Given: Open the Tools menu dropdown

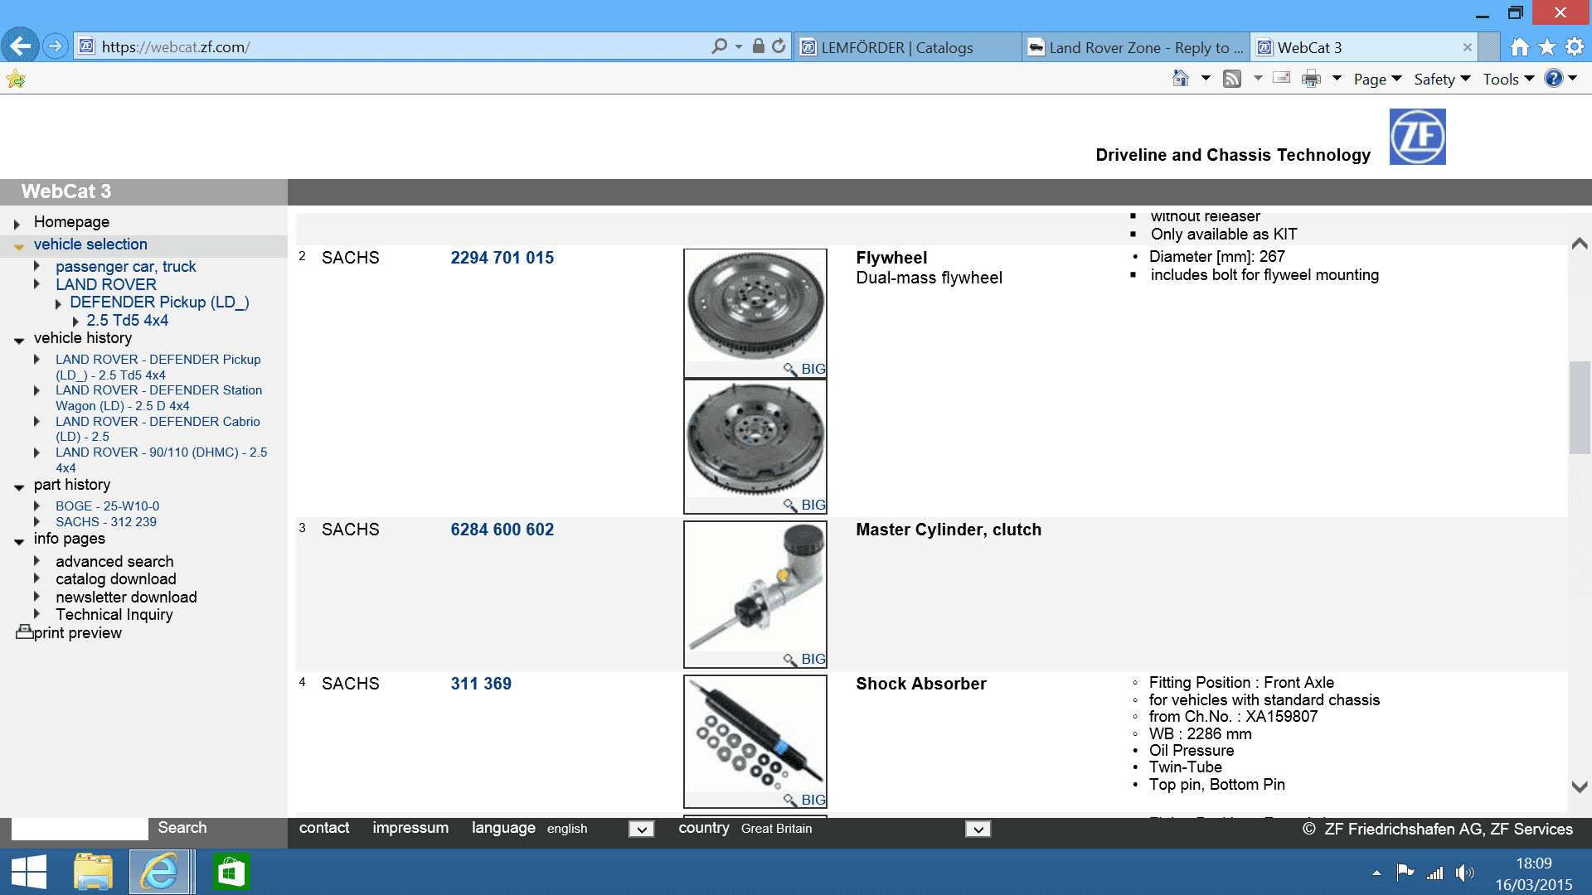Looking at the screenshot, I should [x=1508, y=79].
